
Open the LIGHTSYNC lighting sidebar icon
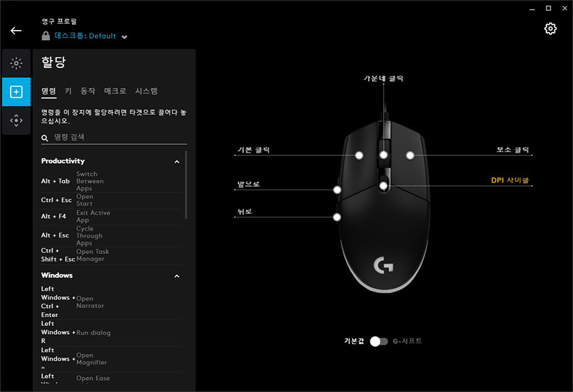[16, 63]
